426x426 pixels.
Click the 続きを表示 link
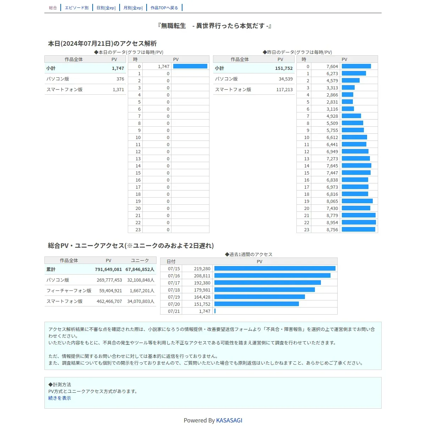(x=60, y=398)
